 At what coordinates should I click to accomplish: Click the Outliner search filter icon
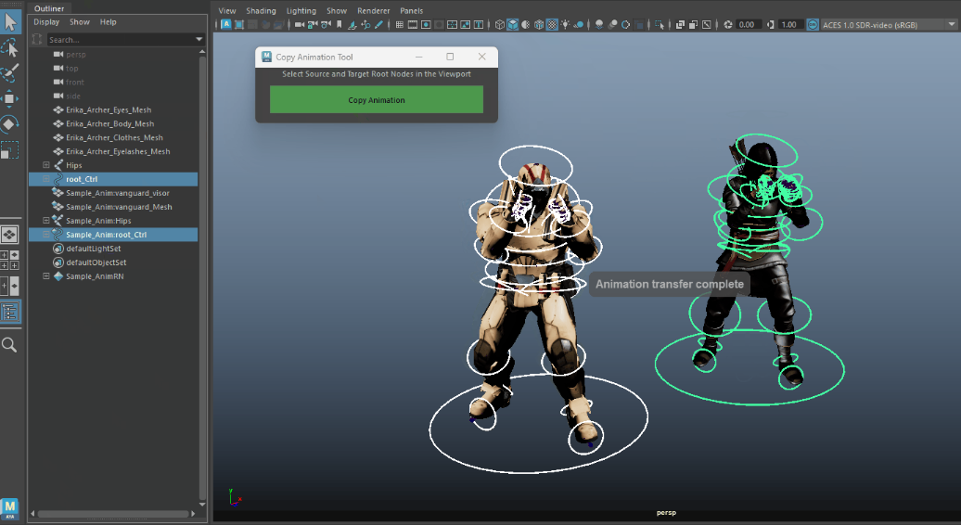[37, 39]
